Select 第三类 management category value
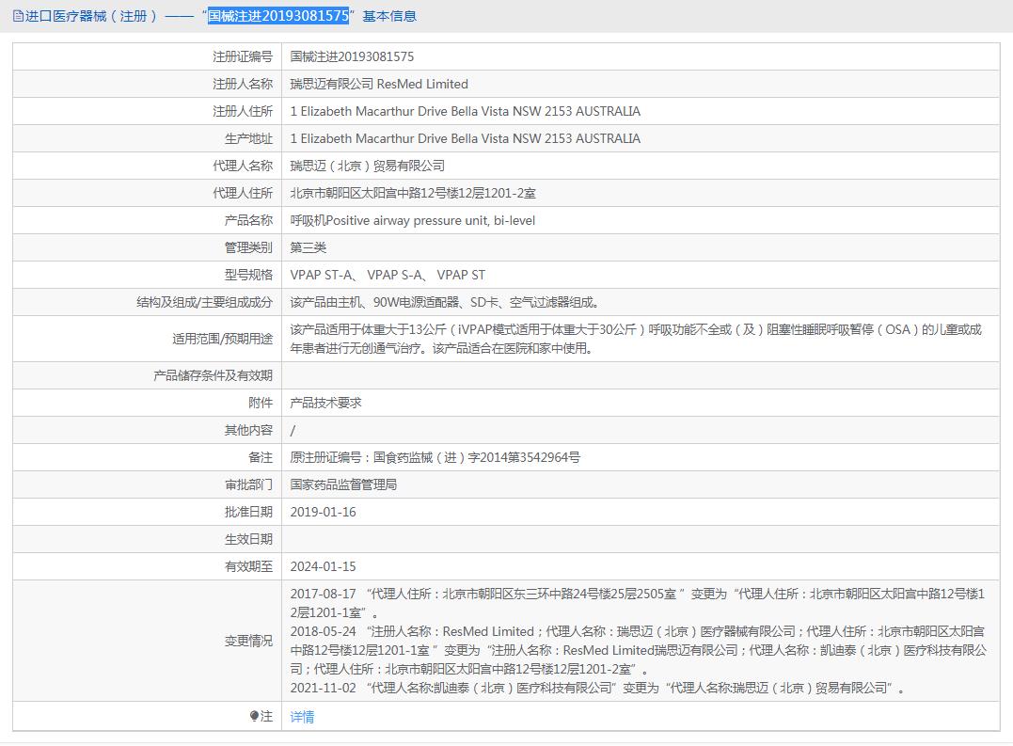The height and width of the screenshot is (746, 1013). tap(309, 247)
